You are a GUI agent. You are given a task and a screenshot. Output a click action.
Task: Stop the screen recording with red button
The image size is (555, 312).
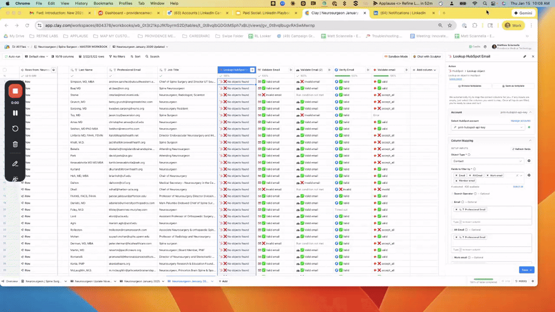pyautogui.click(x=15, y=91)
